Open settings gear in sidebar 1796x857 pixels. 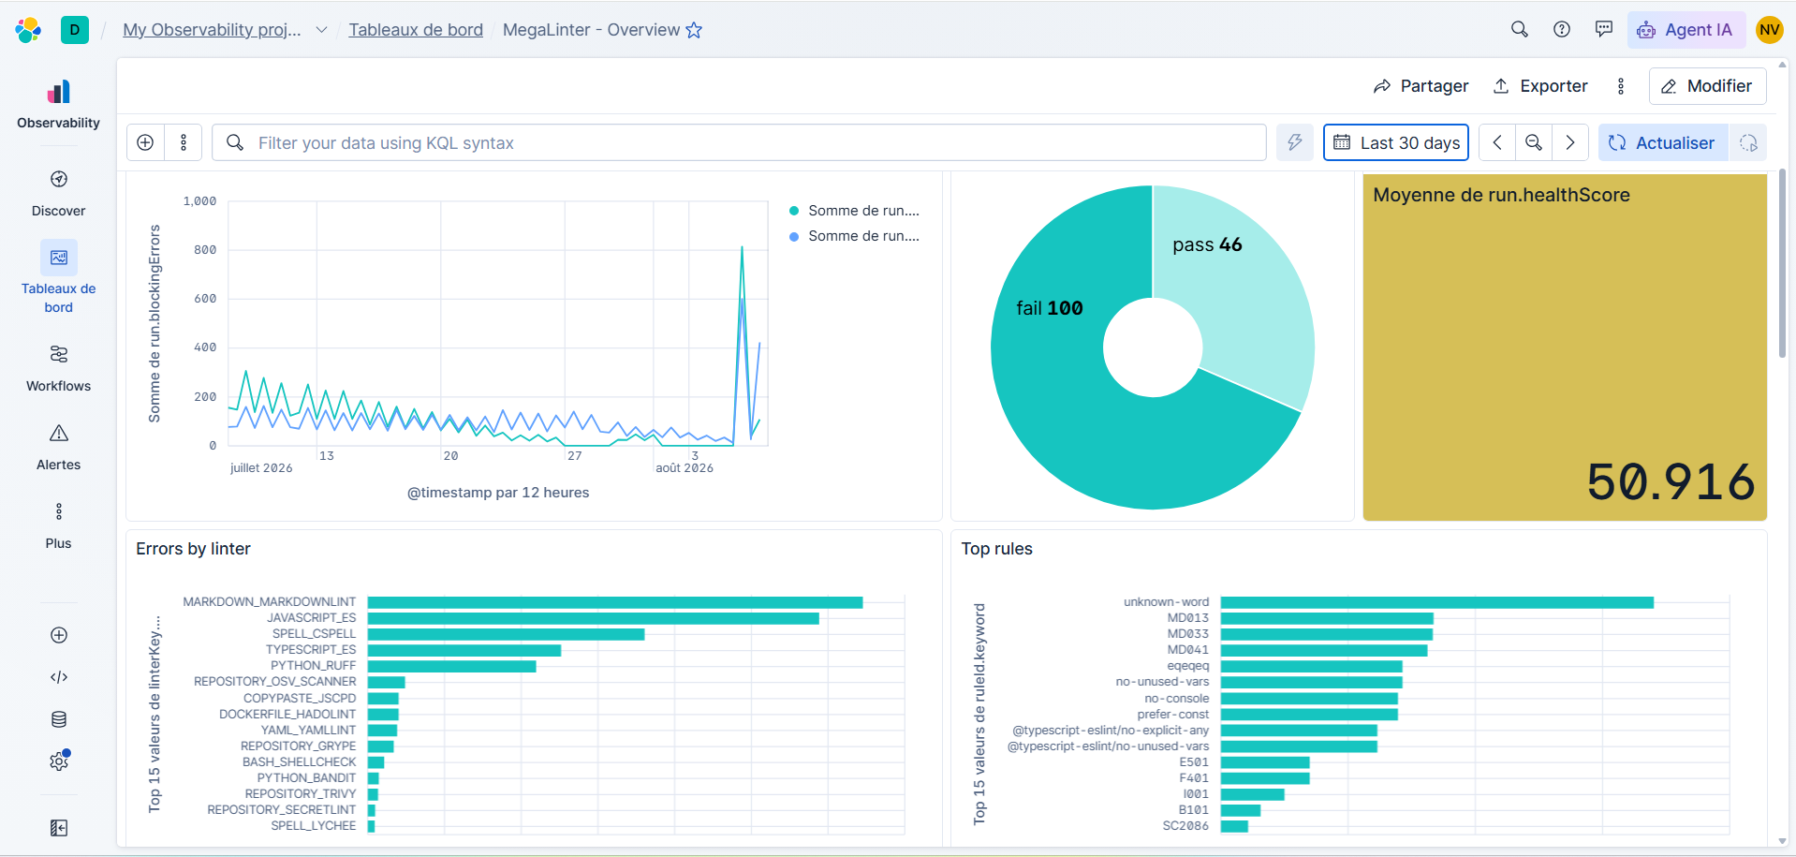pyautogui.click(x=59, y=761)
